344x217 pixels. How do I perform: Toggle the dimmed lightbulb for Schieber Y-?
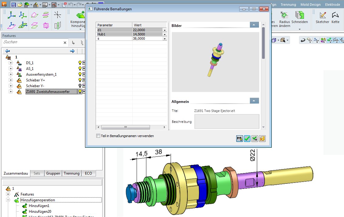pyautogui.click(x=80, y=86)
